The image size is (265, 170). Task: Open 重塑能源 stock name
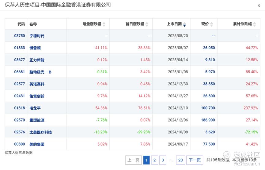click(37, 120)
